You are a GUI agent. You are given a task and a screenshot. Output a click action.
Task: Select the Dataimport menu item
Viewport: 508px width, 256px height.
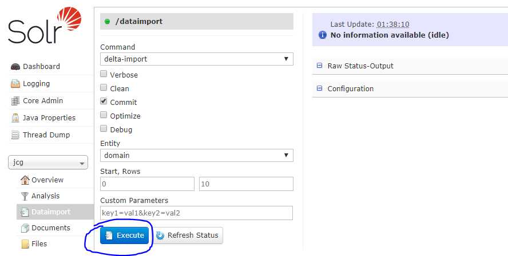[x=50, y=212]
